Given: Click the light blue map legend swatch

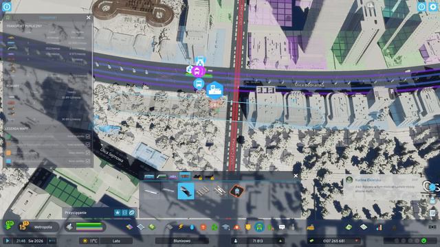Looking at the screenshot, I should (8, 161).
